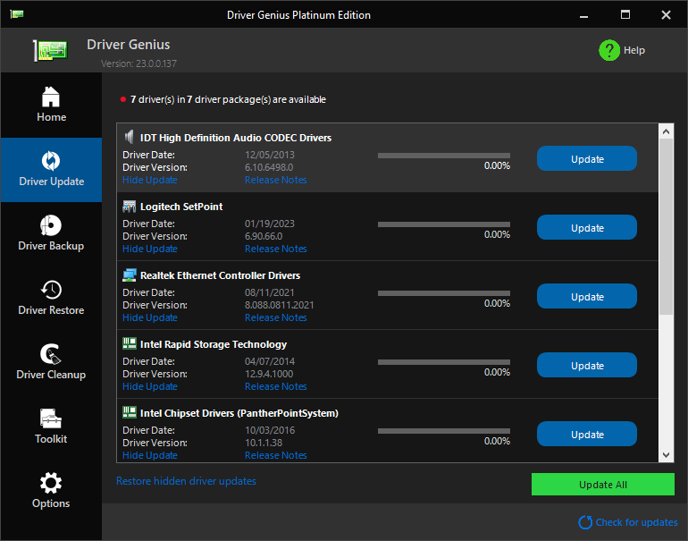
Task: Select the Logitech SetPoint title
Action: [x=181, y=207]
